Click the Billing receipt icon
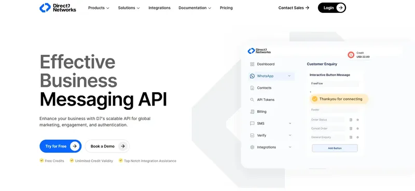This screenshot has height=191, width=415. coord(252,112)
